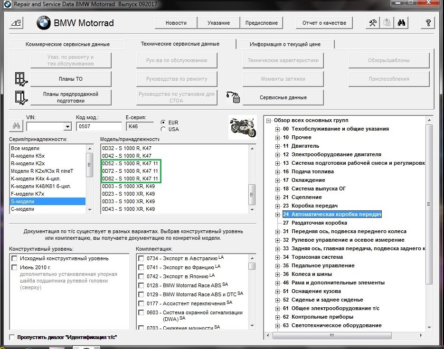Select the USA radio button
The height and width of the screenshot is (349, 444).
coord(164,129)
